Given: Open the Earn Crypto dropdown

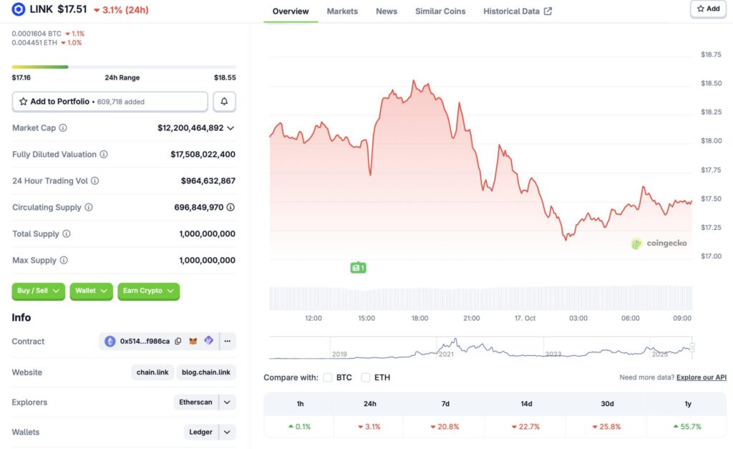Looking at the screenshot, I should [x=148, y=291].
